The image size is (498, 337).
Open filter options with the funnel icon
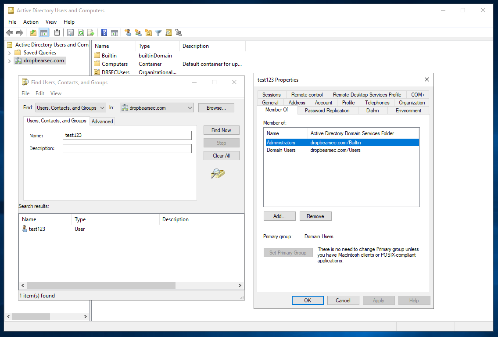point(158,33)
